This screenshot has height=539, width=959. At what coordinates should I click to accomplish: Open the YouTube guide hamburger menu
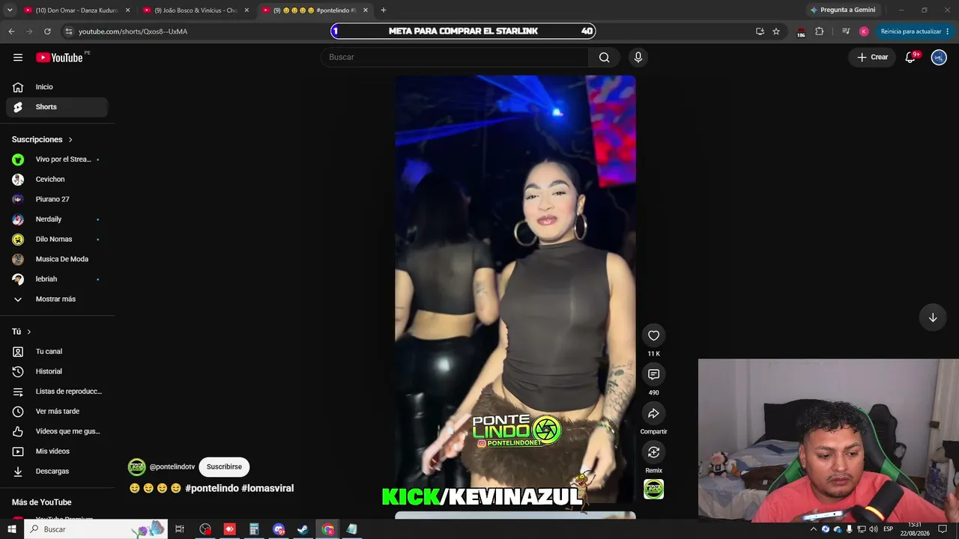18,58
